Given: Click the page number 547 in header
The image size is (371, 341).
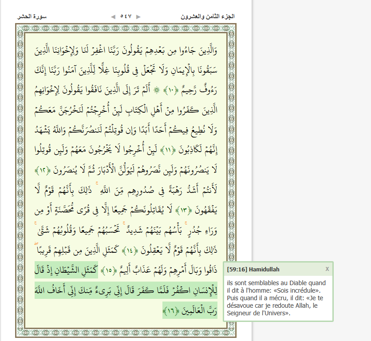Looking at the screenshot, I should tap(126, 16).
